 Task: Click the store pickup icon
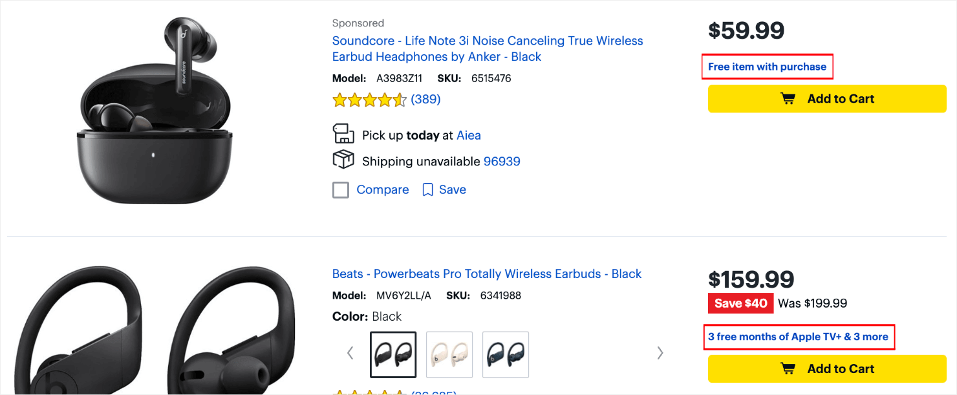point(343,134)
